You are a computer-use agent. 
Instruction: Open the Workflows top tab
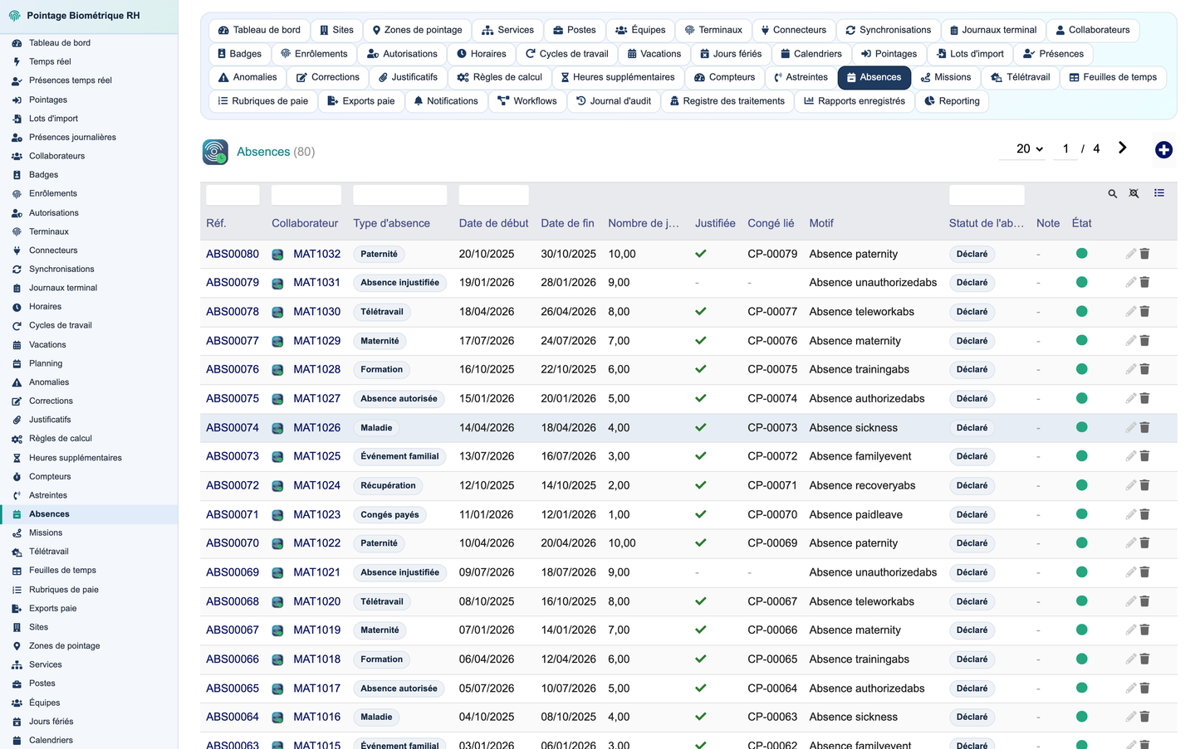(527, 101)
